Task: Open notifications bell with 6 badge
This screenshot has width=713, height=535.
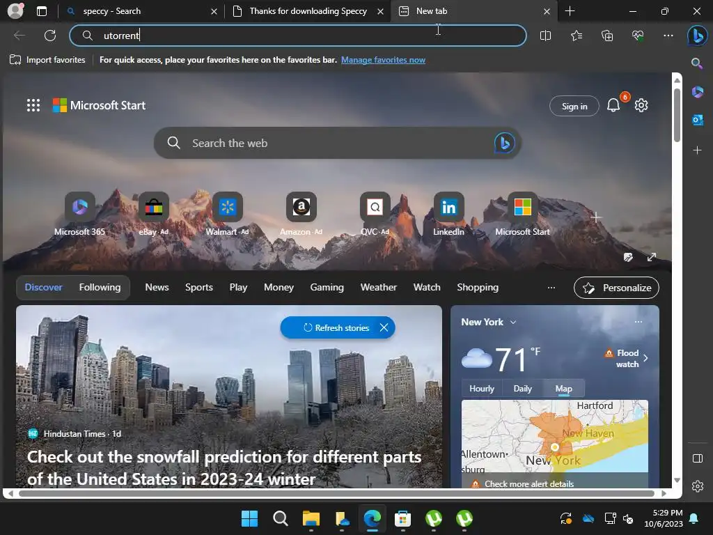Action: point(613,106)
